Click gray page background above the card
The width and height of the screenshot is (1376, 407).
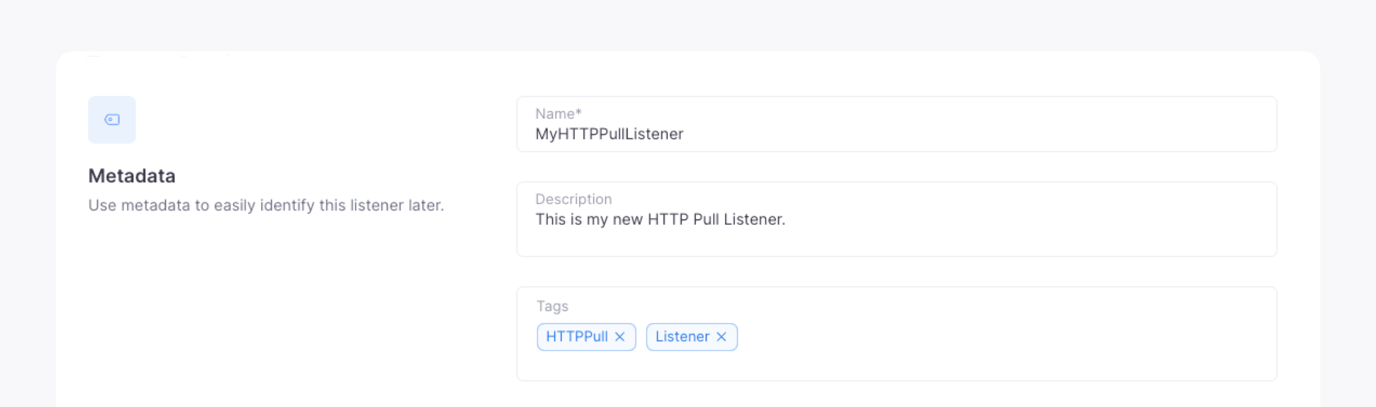tap(688, 24)
